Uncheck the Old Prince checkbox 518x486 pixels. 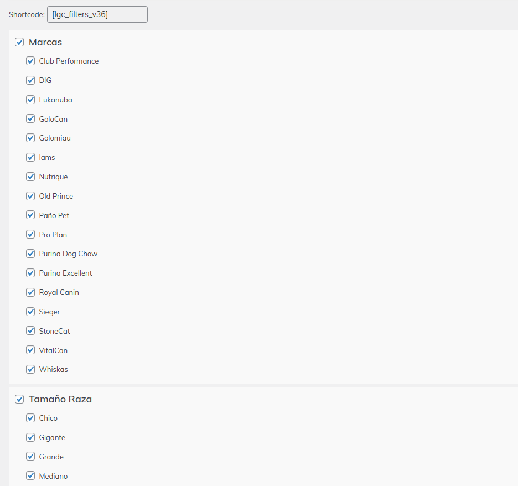30,196
